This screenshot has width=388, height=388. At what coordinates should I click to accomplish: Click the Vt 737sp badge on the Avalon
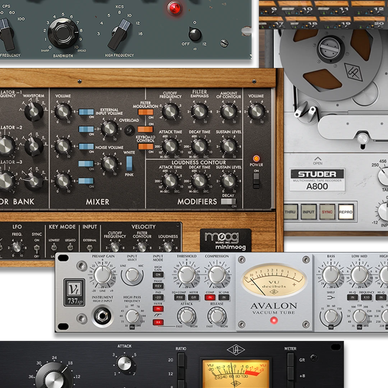click(74, 292)
